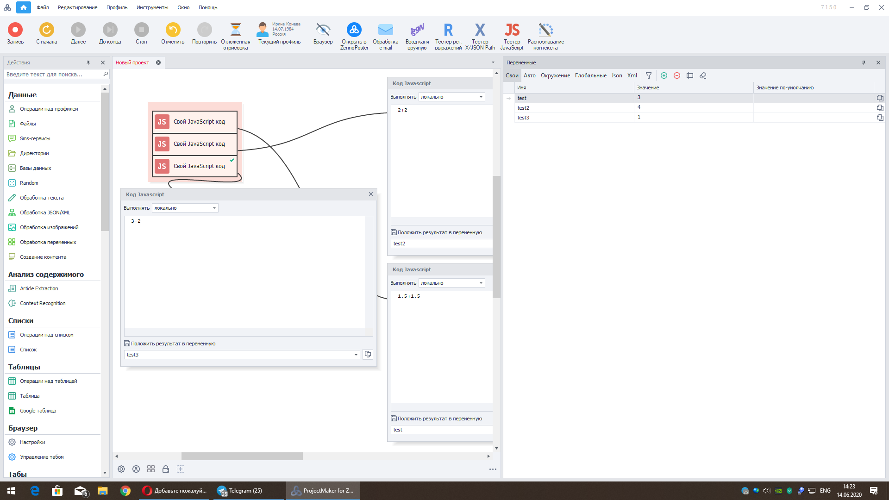
Task: Open the Инструменты menu
Action: [x=152, y=7]
